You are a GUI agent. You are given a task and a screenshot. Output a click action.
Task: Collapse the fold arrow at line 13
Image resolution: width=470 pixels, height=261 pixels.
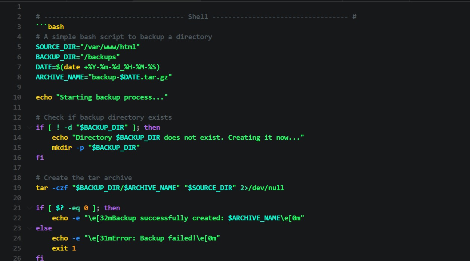[x=29, y=128]
